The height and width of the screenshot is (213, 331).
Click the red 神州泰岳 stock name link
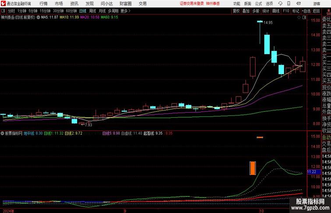[x=213, y=3]
